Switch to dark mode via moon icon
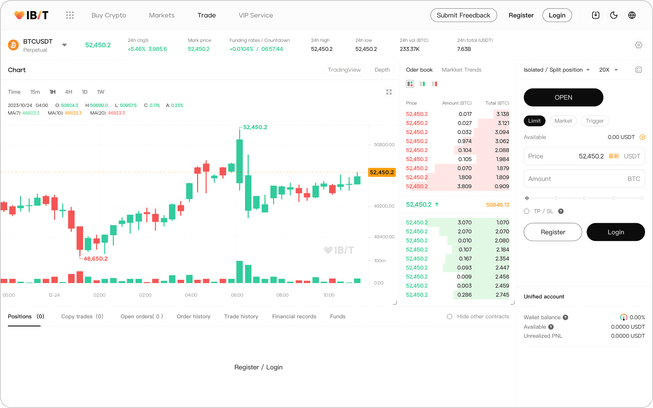The width and height of the screenshot is (653, 408). (614, 15)
